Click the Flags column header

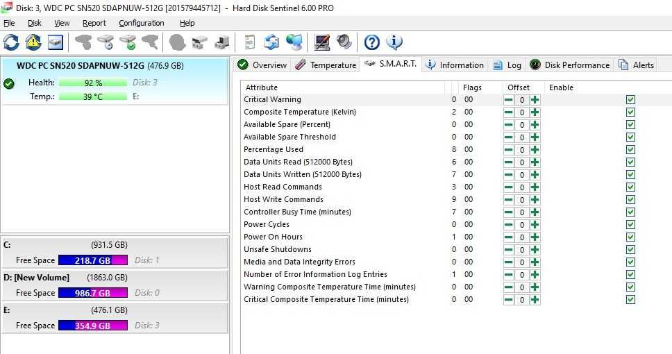480,87
